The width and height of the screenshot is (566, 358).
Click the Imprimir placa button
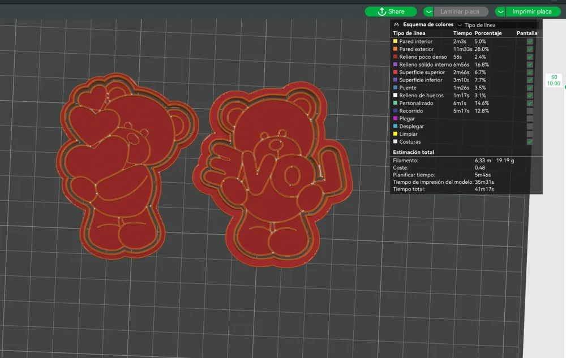coord(533,11)
